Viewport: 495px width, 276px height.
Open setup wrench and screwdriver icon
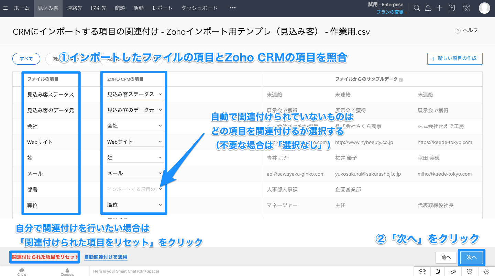coord(467,8)
